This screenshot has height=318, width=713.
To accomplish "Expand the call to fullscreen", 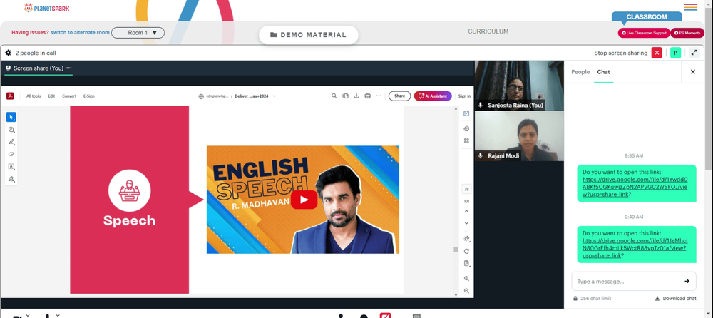I will point(694,53).
